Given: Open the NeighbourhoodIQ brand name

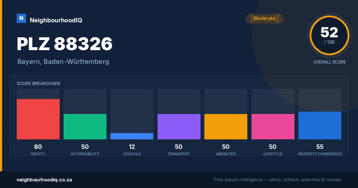Looking at the screenshot, I should [56, 20].
